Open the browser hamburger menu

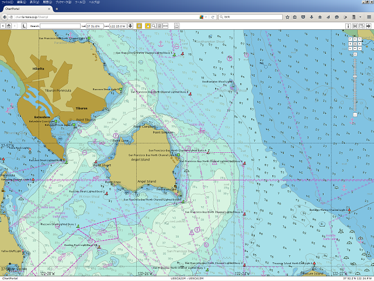pyautogui.click(x=369, y=17)
